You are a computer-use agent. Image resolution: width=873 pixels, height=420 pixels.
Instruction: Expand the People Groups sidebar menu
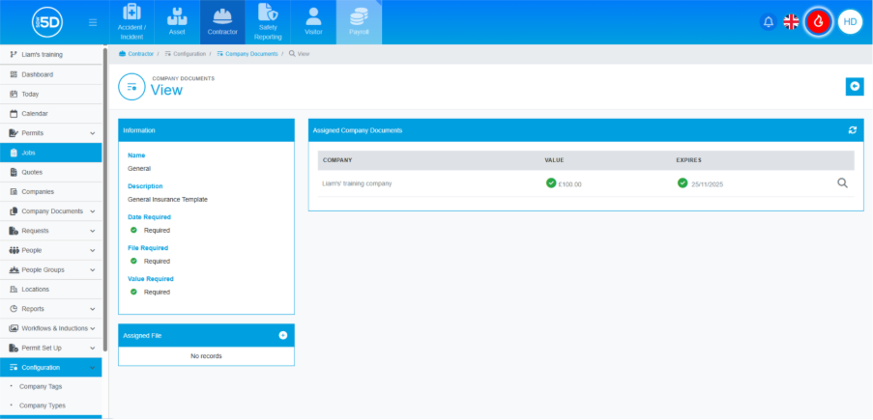(x=50, y=269)
